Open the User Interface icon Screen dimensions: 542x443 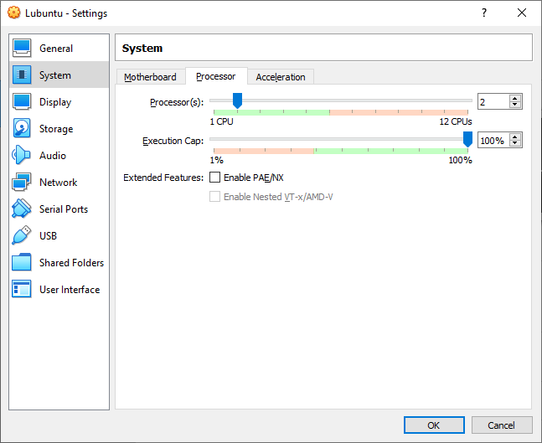[x=22, y=290]
